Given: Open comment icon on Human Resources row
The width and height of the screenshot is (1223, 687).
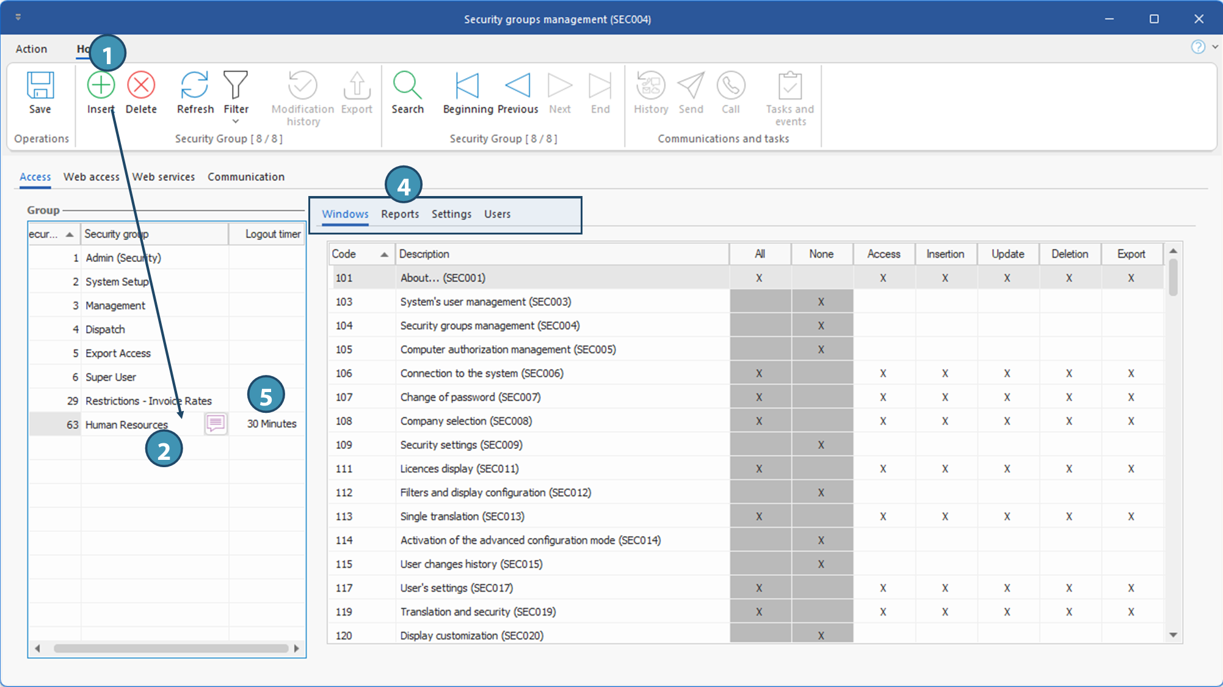Looking at the screenshot, I should pos(216,423).
